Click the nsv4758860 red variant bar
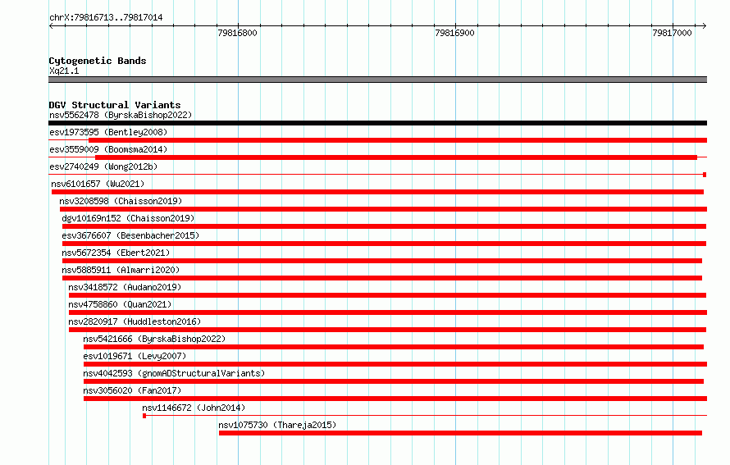 coord(388,312)
